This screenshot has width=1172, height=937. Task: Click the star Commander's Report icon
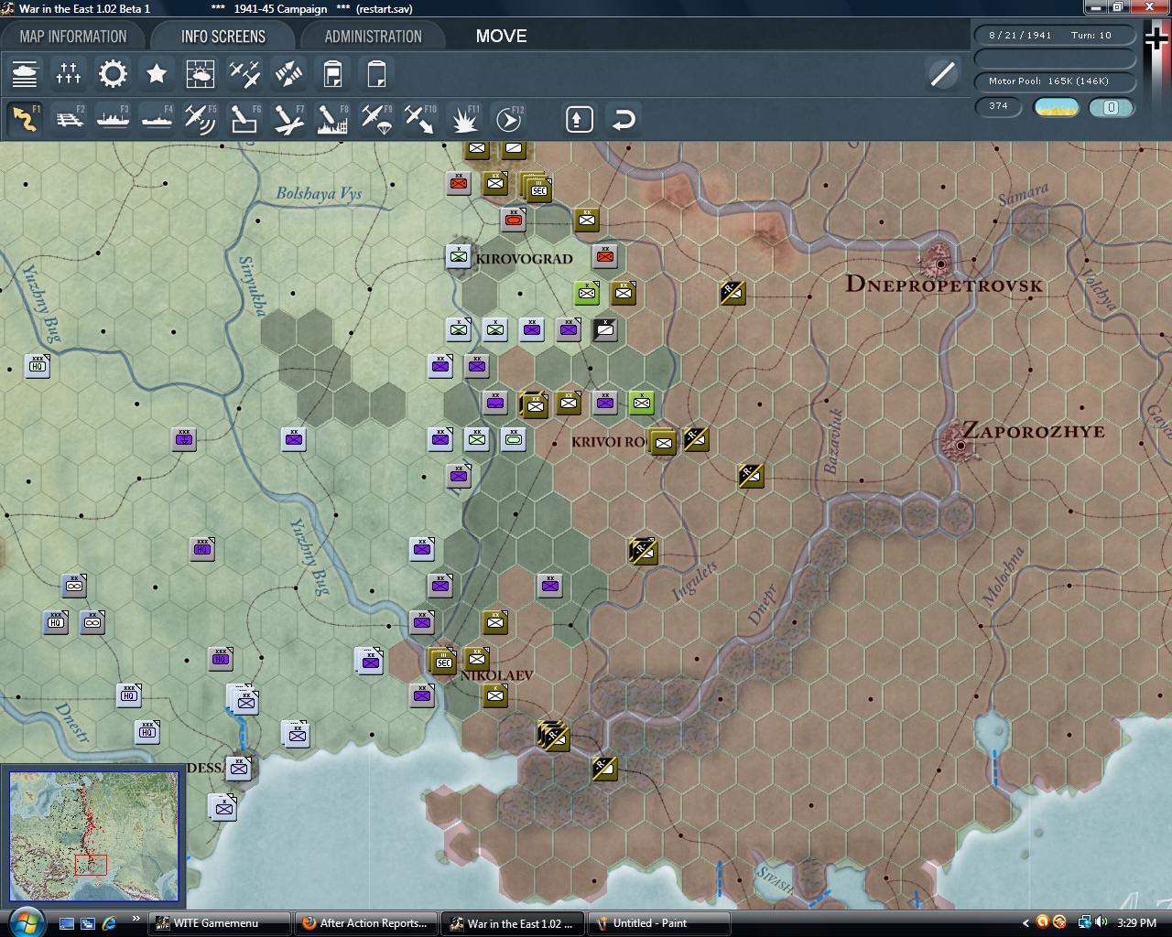tap(157, 73)
